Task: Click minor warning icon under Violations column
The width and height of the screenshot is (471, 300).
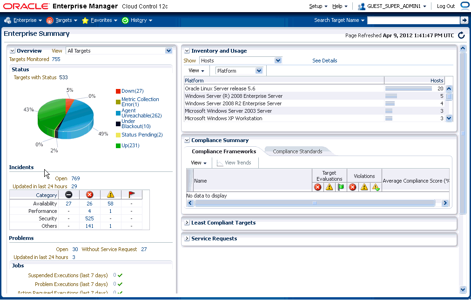Action: pos(376,187)
